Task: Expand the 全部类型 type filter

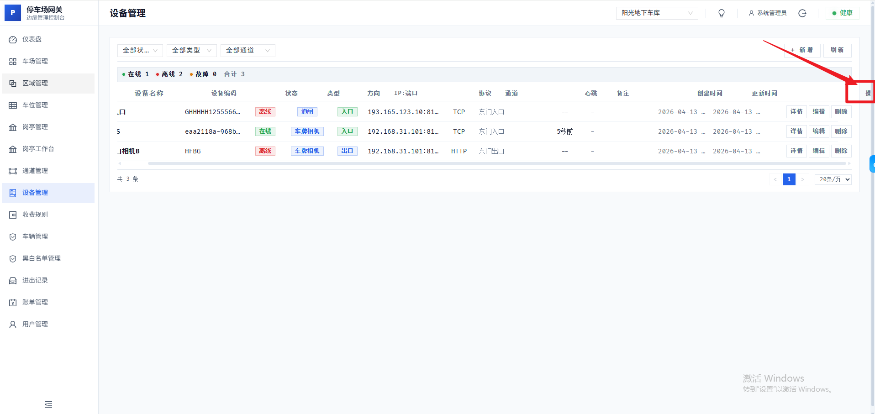Action: click(x=191, y=50)
